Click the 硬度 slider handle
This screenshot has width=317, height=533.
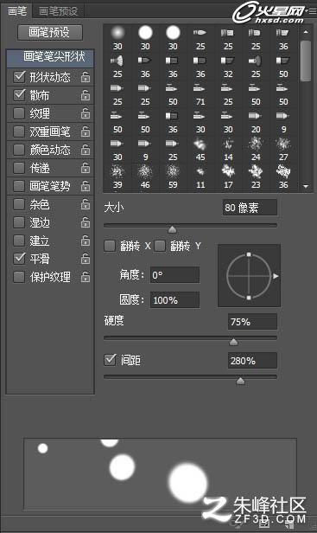[x=233, y=342]
